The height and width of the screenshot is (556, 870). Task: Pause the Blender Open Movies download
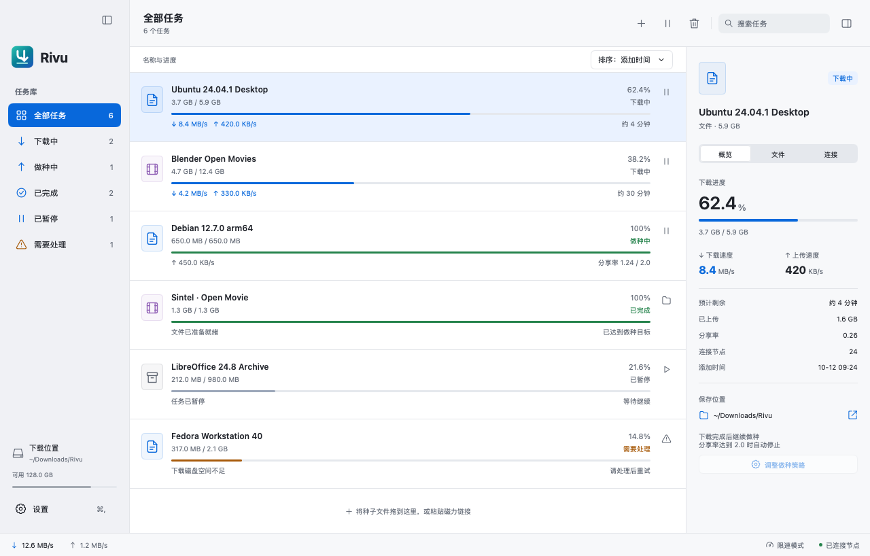point(666,162)
